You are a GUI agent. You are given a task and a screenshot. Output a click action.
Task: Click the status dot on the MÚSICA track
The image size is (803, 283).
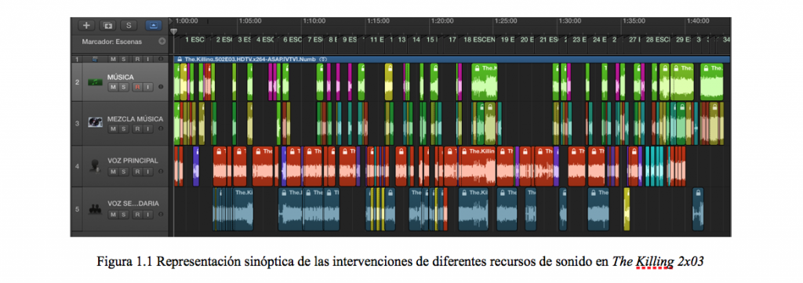tap(161, 87)
